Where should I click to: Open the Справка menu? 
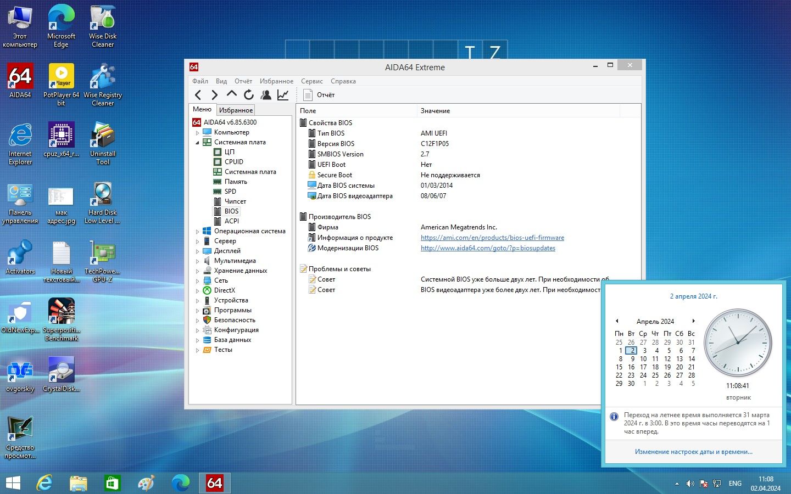[x=343, y=81]
